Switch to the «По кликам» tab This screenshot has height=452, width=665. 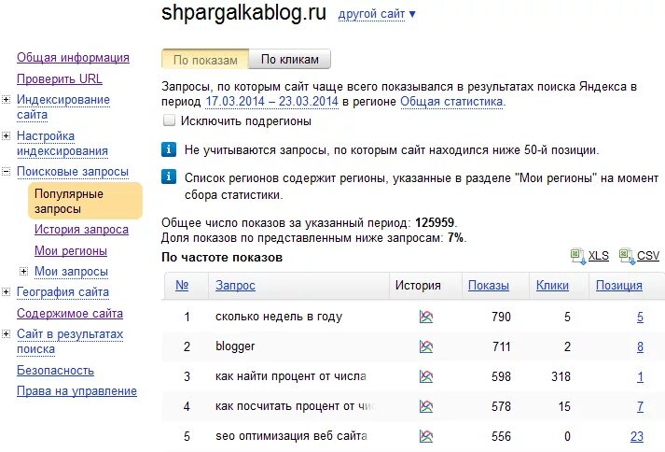[290, 59]
